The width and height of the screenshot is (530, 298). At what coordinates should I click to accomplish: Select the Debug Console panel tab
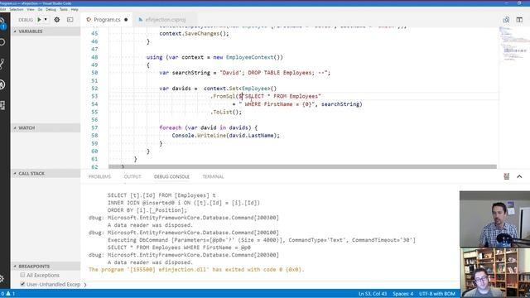click(x=171, y=176)
